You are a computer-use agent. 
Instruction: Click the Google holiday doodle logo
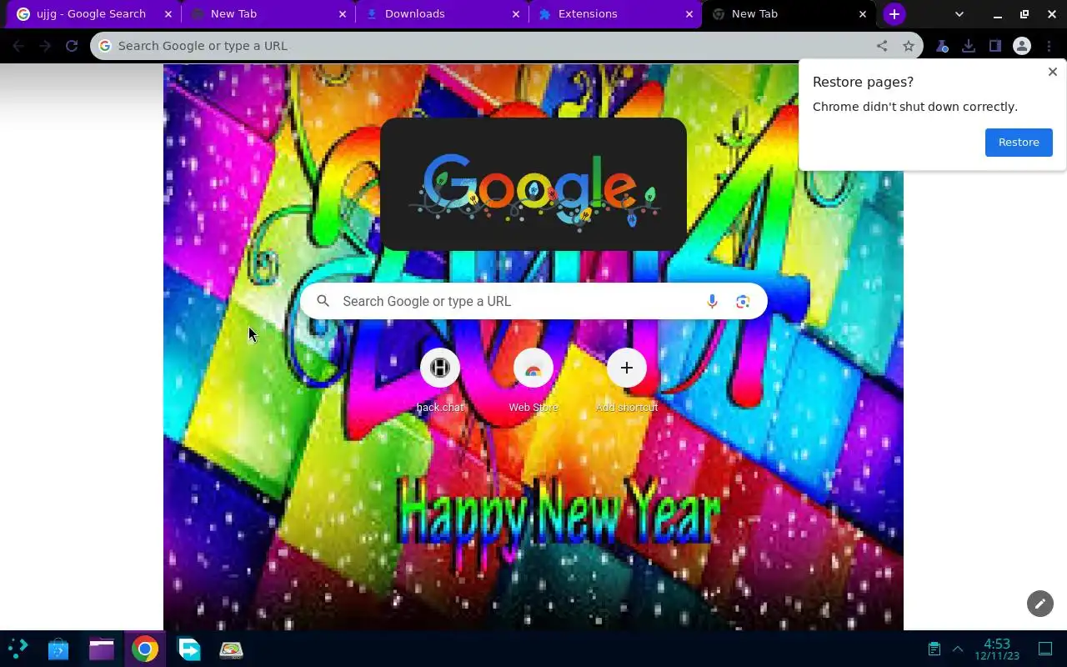tap(533, 184)
